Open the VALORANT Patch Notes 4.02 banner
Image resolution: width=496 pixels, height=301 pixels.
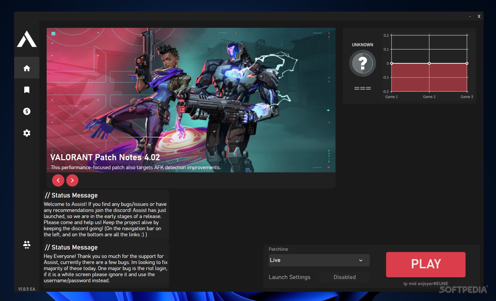(x=191, y=100)
